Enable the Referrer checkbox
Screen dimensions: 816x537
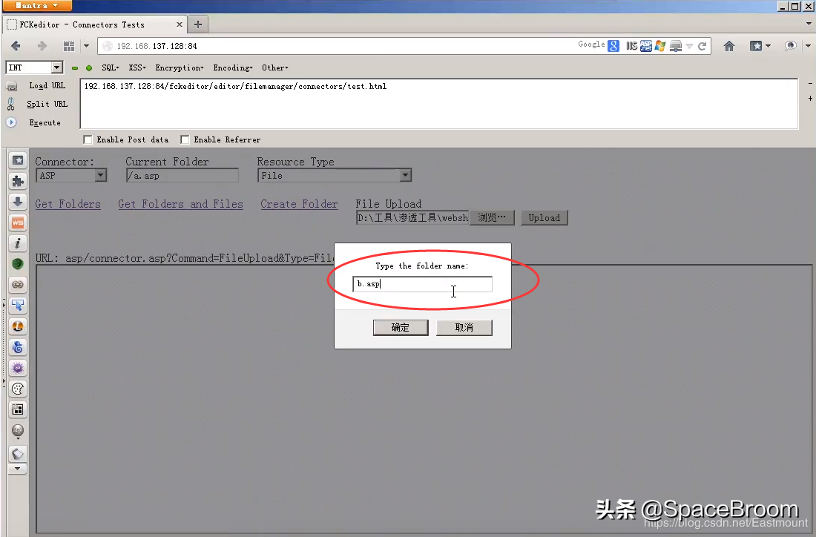[185, 139]
